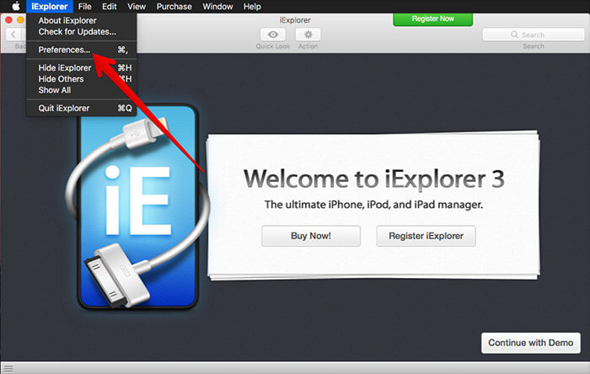Viewport: 590px width, 374px height.
Task: Select About iExplorer
Action: tap(81, 21)
